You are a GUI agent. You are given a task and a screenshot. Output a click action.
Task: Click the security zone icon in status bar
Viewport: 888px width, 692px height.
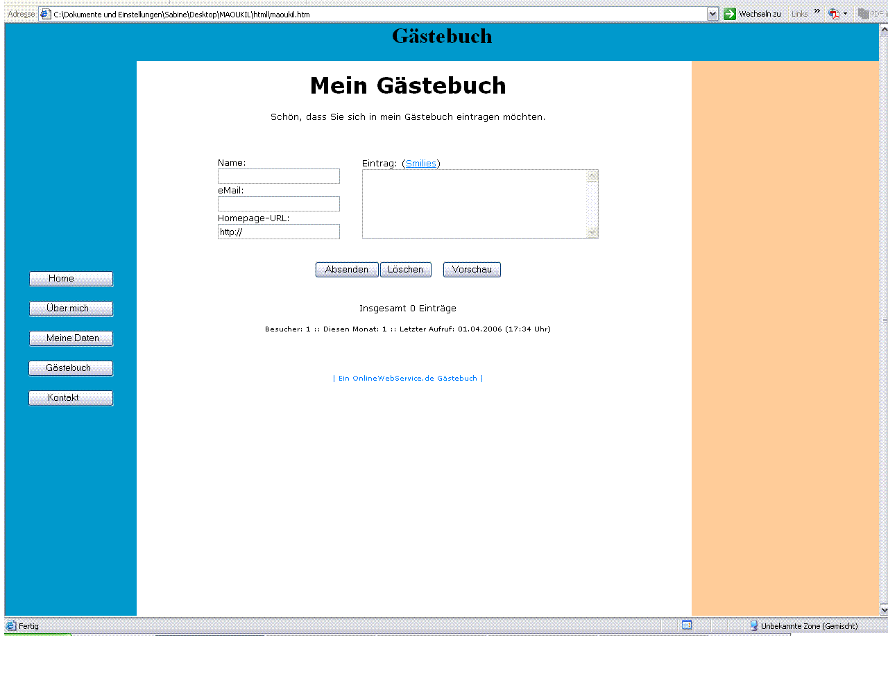point(753,625)
